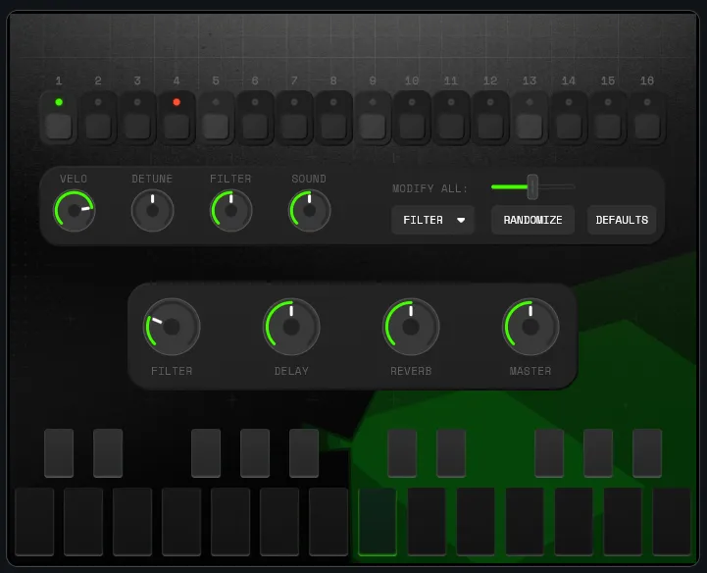Click the MODIFY ALL label
The height and width of the screenshot is (573, 707).
coord(429,188)
